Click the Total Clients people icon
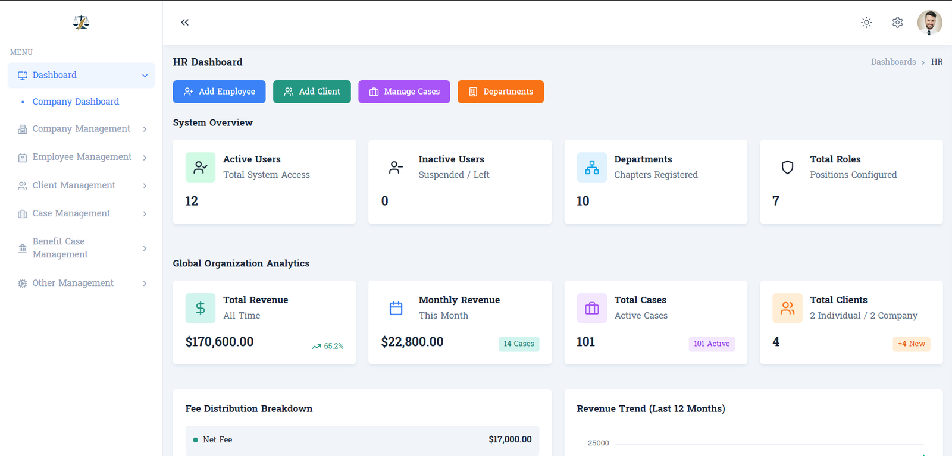Viewport: 952px width, 456px height. [787, 308]
